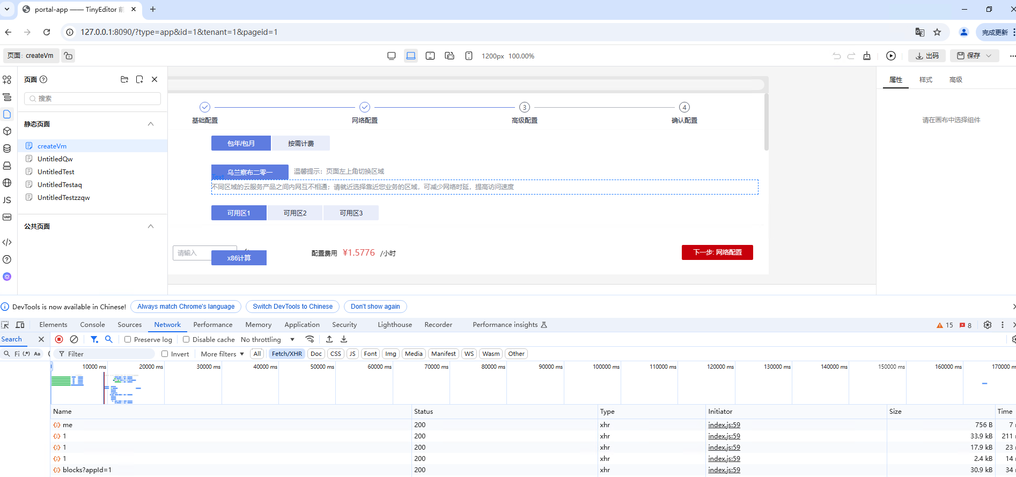
Task: Enable the Preserve log checkbox
Action: point(128,339)
